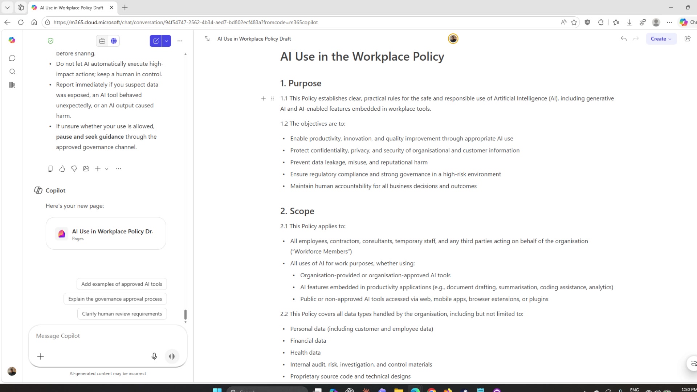Choose 'Clarify human review requirements' suggestion

coord(122,314)
